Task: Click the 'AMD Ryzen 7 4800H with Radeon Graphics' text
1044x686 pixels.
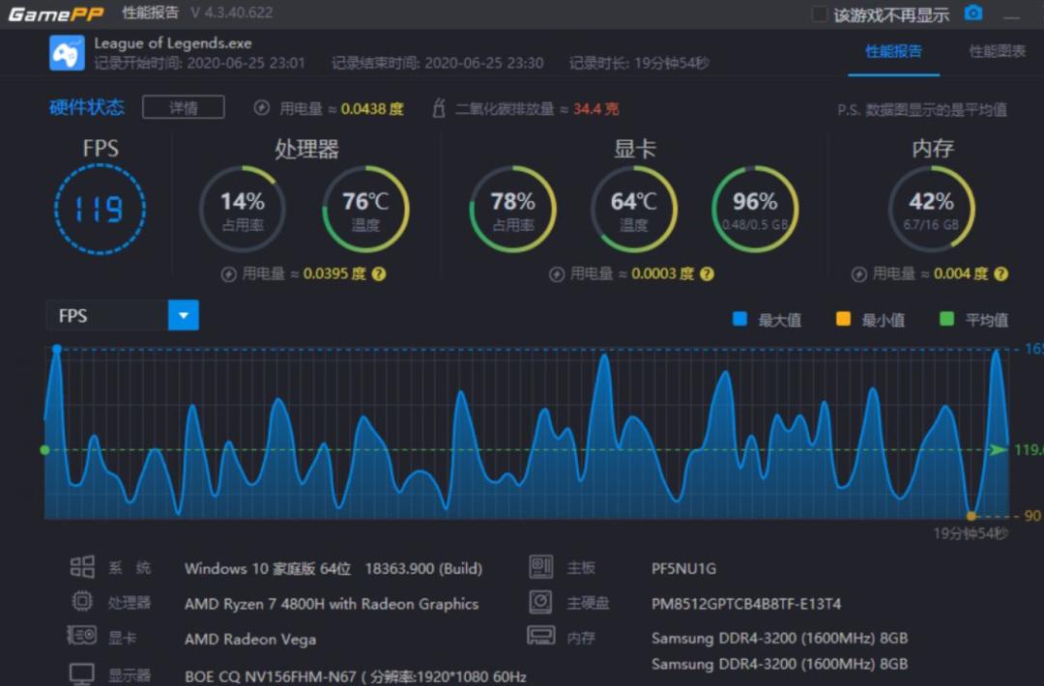Action: click(x=332, y=604)
